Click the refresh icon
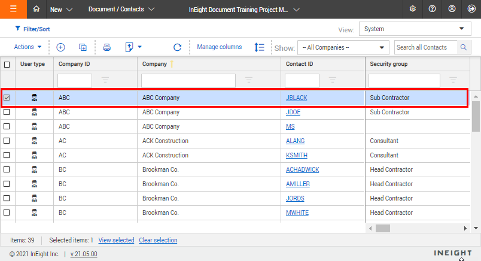This screenshot has height=261, width=481. (x=177, y=47)
